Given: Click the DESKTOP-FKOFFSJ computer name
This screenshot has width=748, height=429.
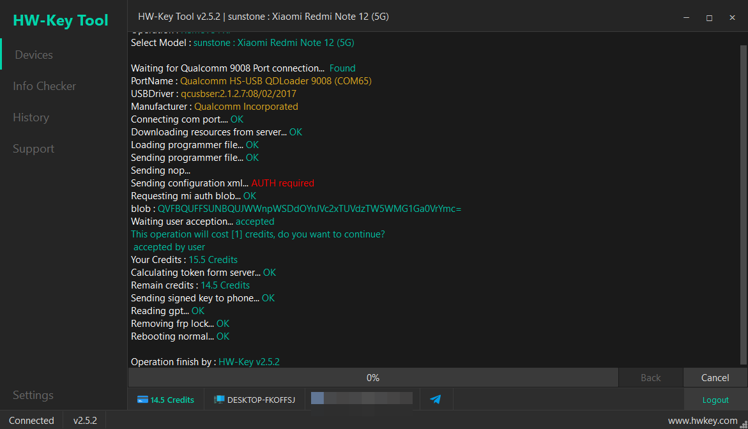Looking at the screenshot, I should pos(261,400).
